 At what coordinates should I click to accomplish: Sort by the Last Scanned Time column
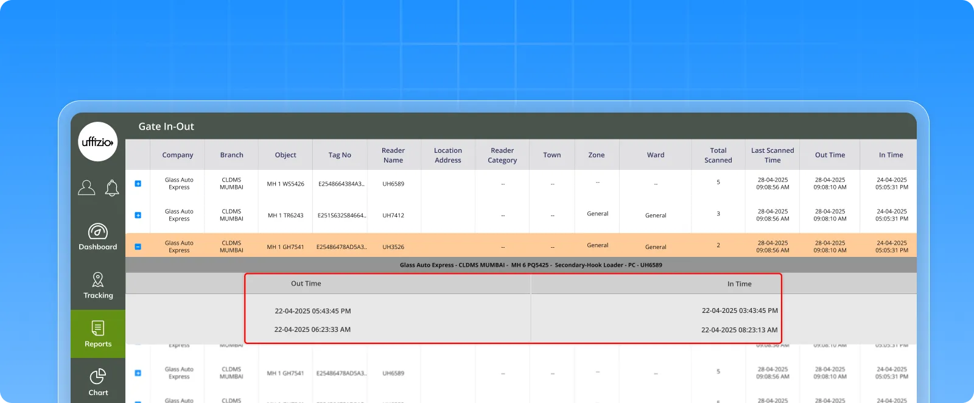click(x=772, y=155)
